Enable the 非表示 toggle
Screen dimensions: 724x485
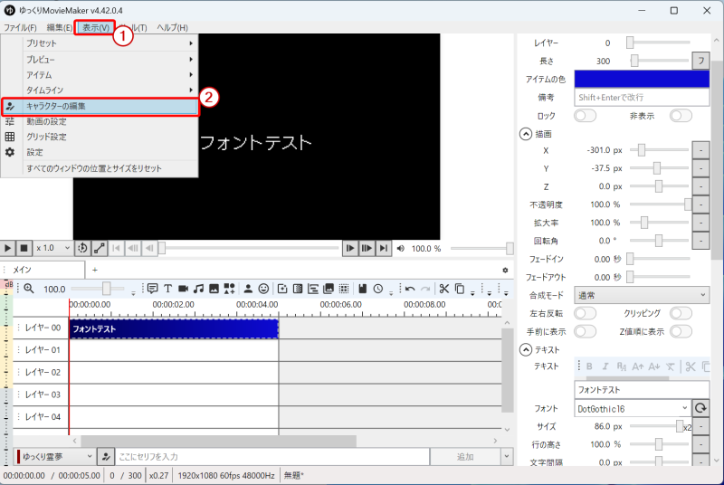click(681, 116)
